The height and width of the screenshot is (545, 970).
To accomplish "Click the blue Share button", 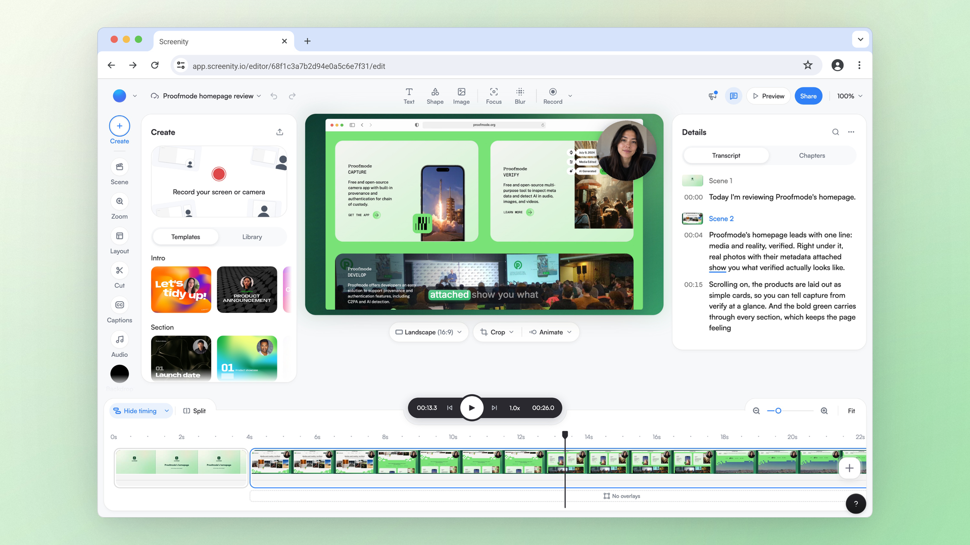I will [x=808, y=96].
